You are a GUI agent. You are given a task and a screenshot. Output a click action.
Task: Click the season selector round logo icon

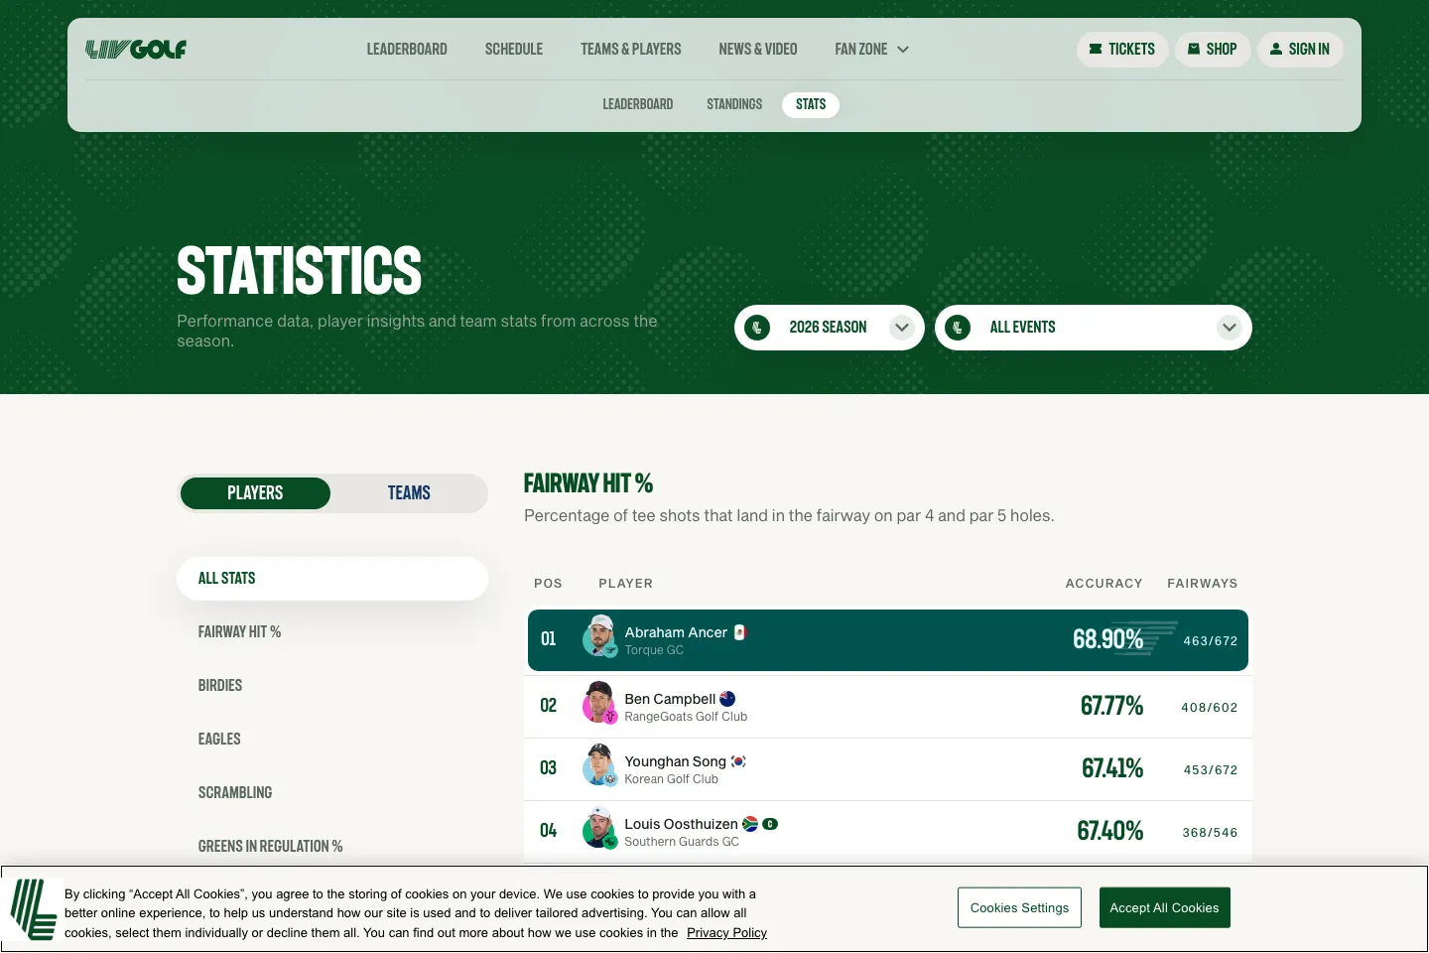tap(757, 328)
